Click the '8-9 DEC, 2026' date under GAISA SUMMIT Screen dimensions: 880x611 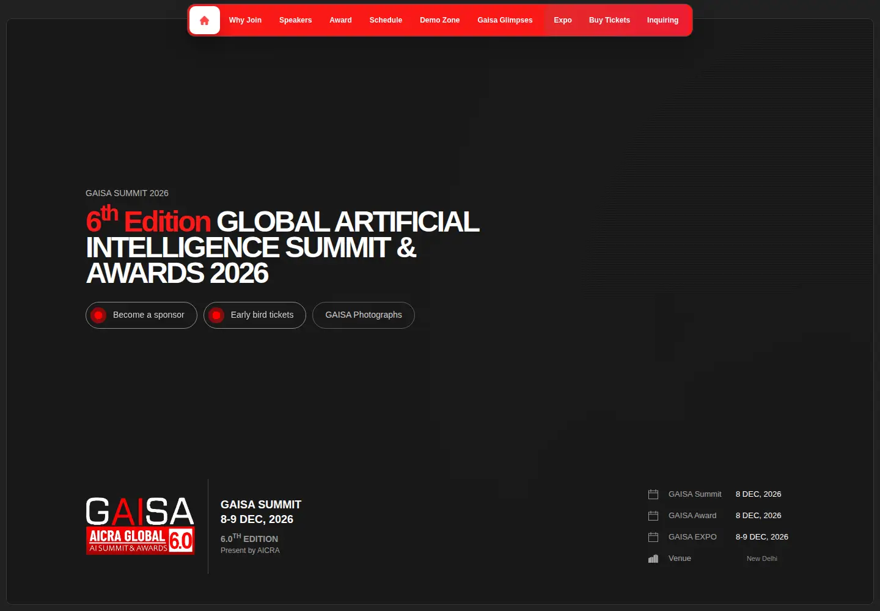(x=257, y=519)
